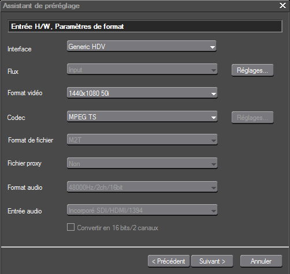Expand the Entrée audio Incorporé SDI/HDMI/1394 dropdown
This screenshot has width=290, height=274.
point(142,210)
